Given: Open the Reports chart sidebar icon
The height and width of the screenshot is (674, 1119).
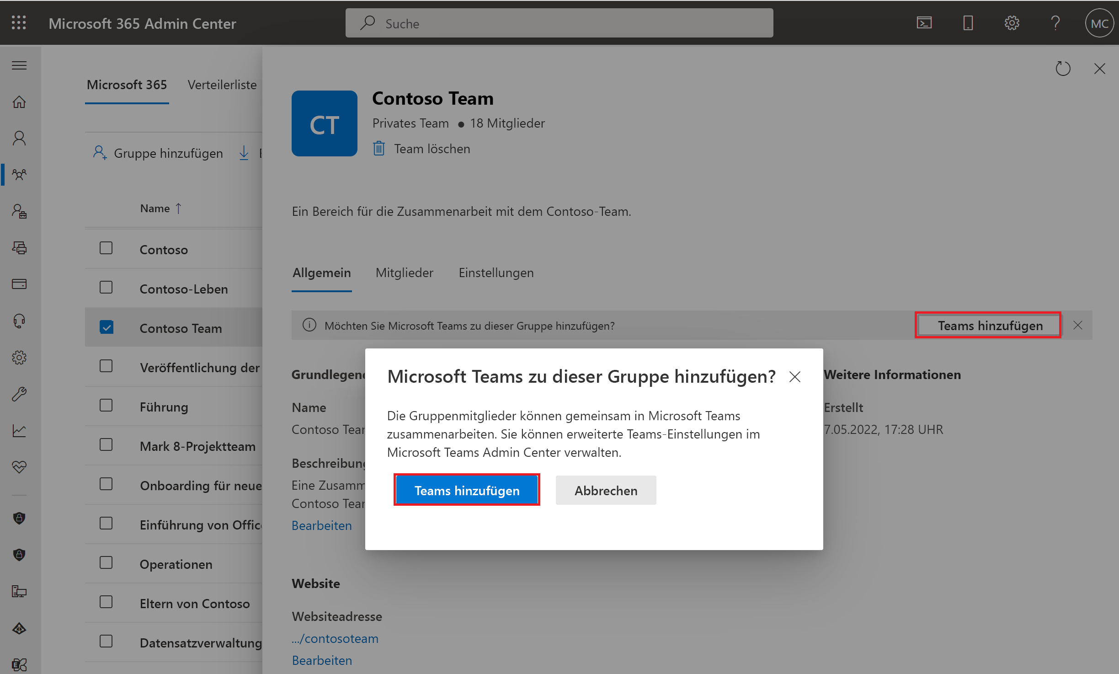Looking at the screenshot, I should pos(19,431).
